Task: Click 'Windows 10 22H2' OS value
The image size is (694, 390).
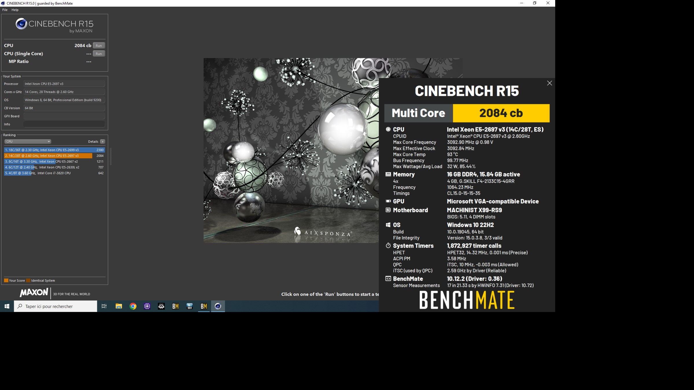Action: point(470,225)
